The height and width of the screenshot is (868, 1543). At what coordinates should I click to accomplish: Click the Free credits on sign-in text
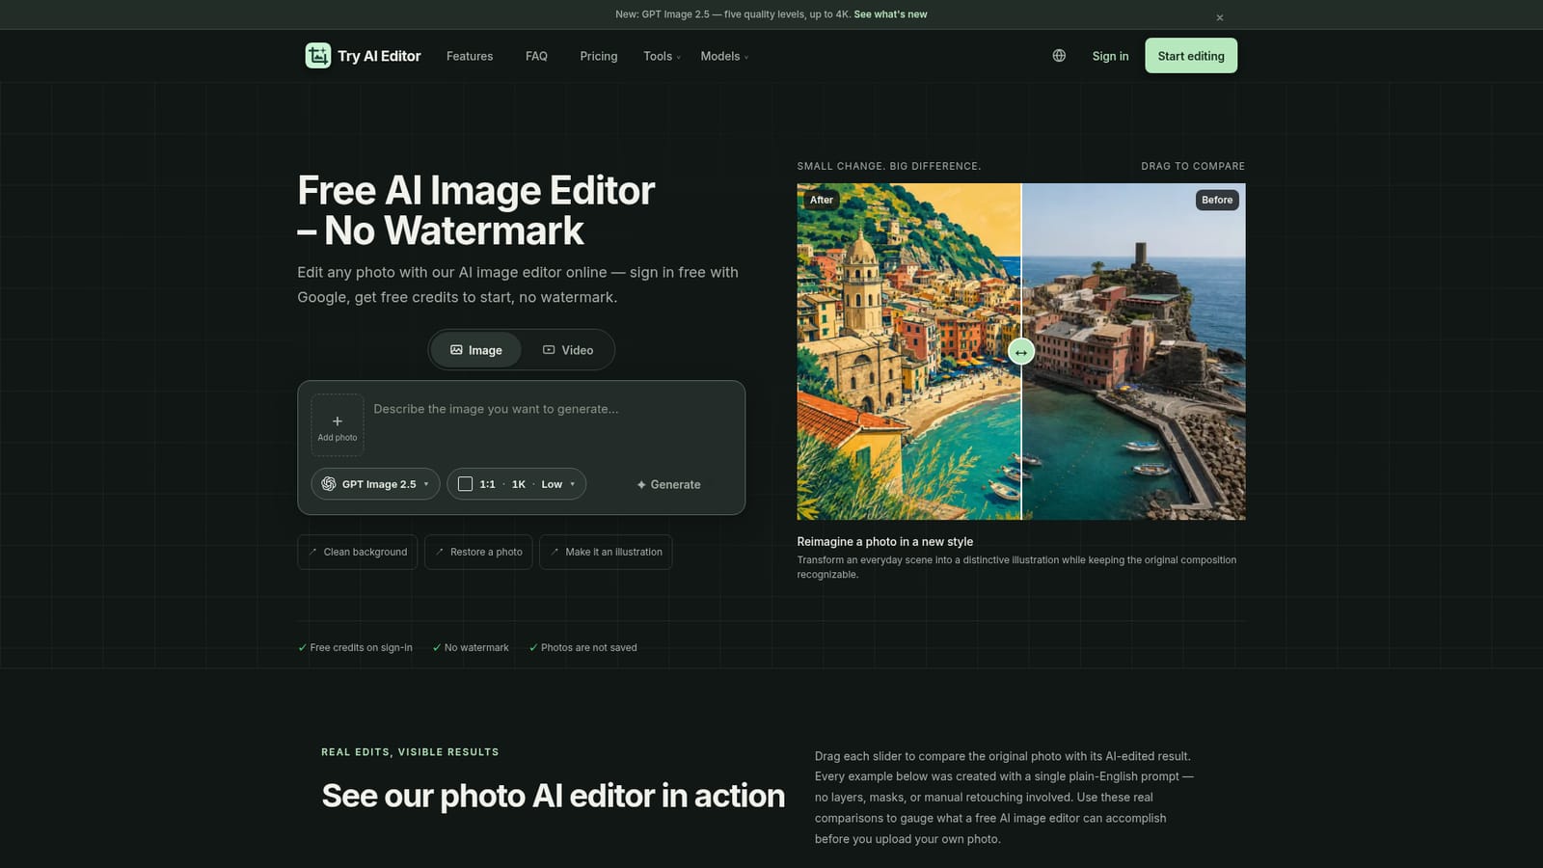tap(361, 648)
